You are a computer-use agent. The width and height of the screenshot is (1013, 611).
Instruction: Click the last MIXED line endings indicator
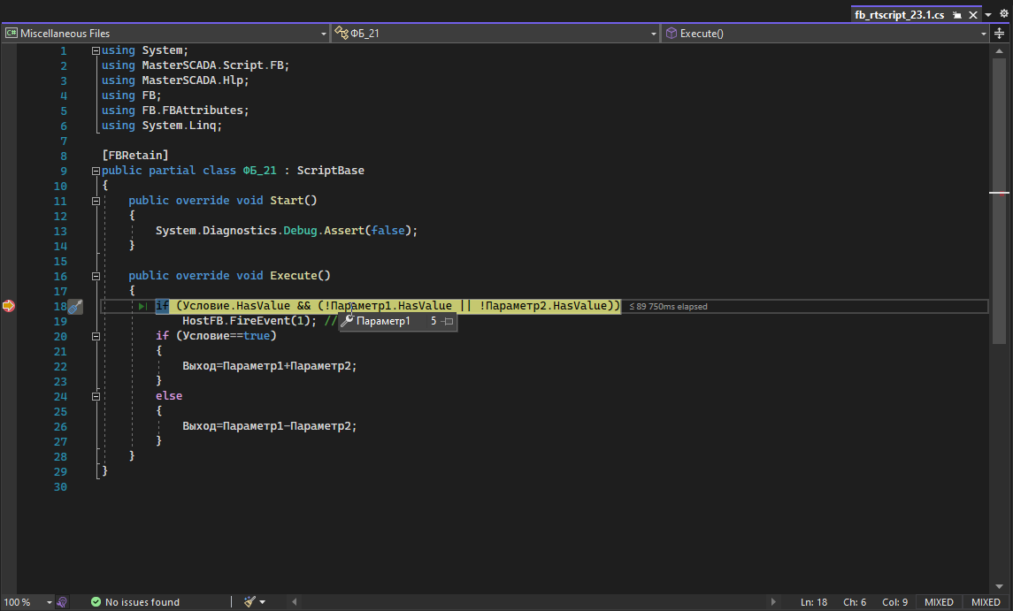(x=986, y=602)
